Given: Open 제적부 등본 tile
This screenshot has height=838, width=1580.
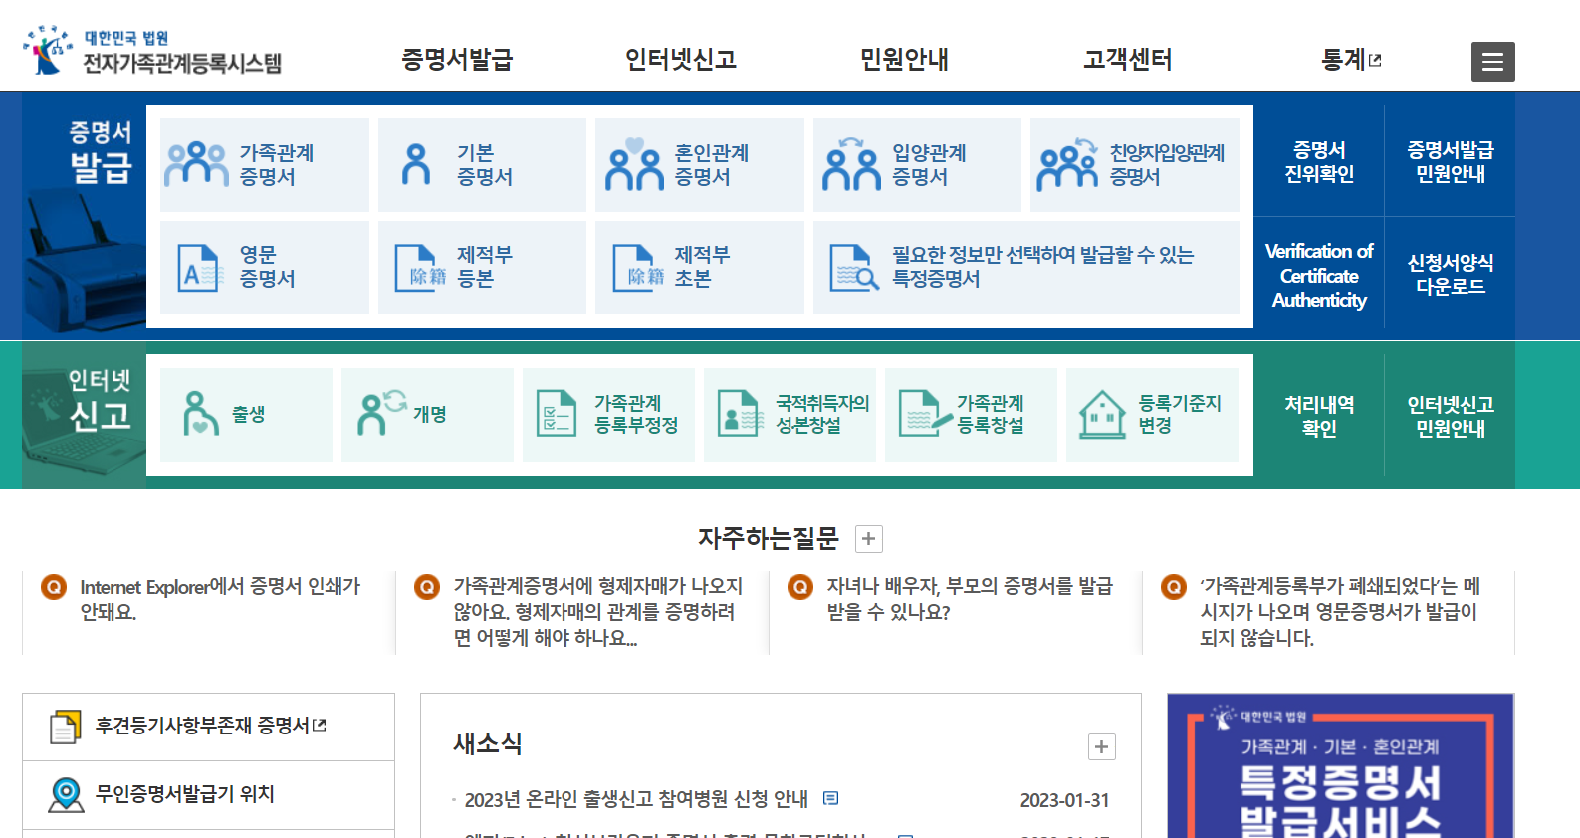Looking at the screenshot, I should pos(482,267).
